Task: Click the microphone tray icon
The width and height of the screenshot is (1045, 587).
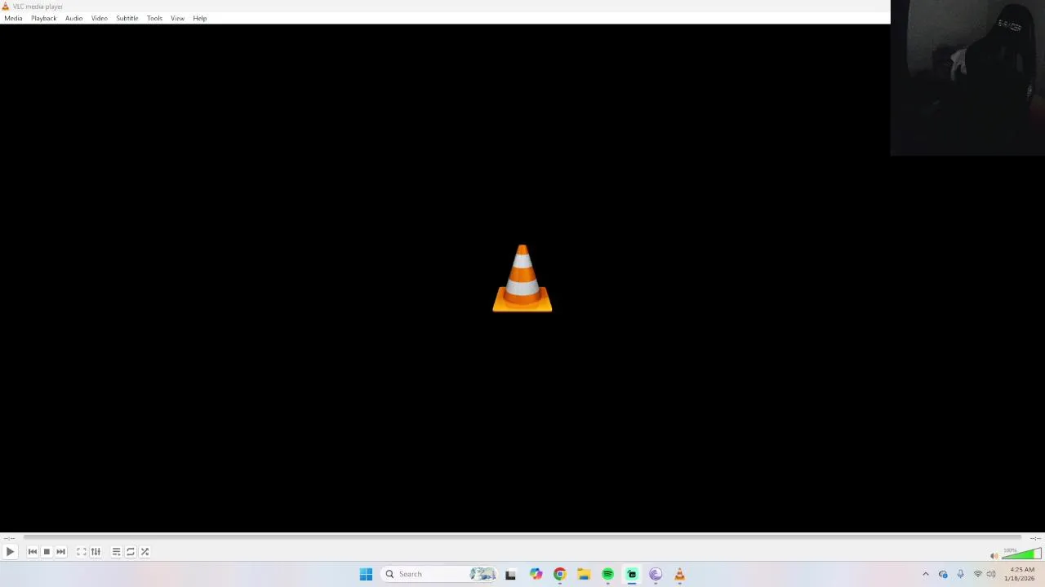Action: (x=960, y=574)
